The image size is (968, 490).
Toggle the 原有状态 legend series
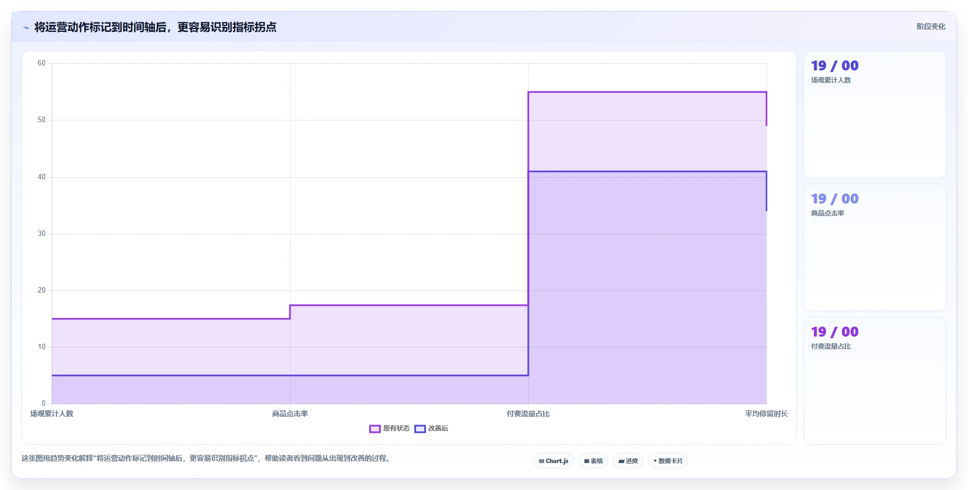coord(390,428)
